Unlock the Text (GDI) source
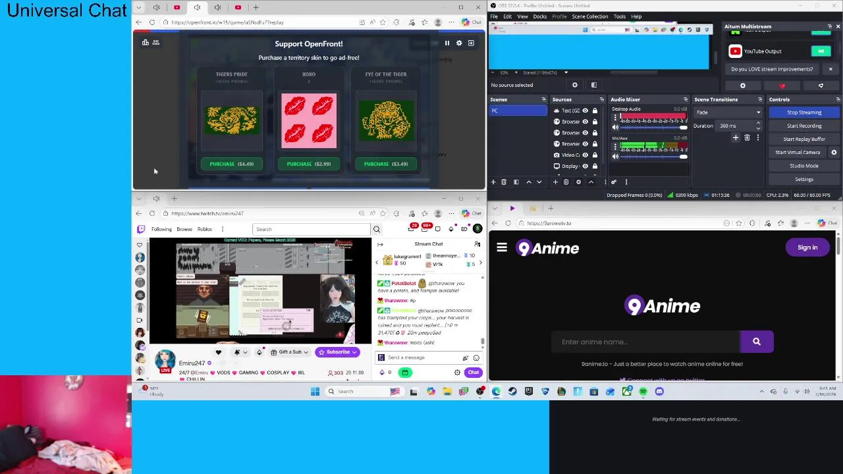The width and height of the screenshot is (843, 474). (x=595, y=111)
